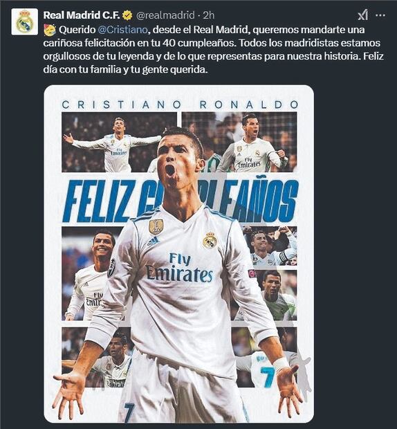Open the @Cristiano mention link

tap(122, 29)
